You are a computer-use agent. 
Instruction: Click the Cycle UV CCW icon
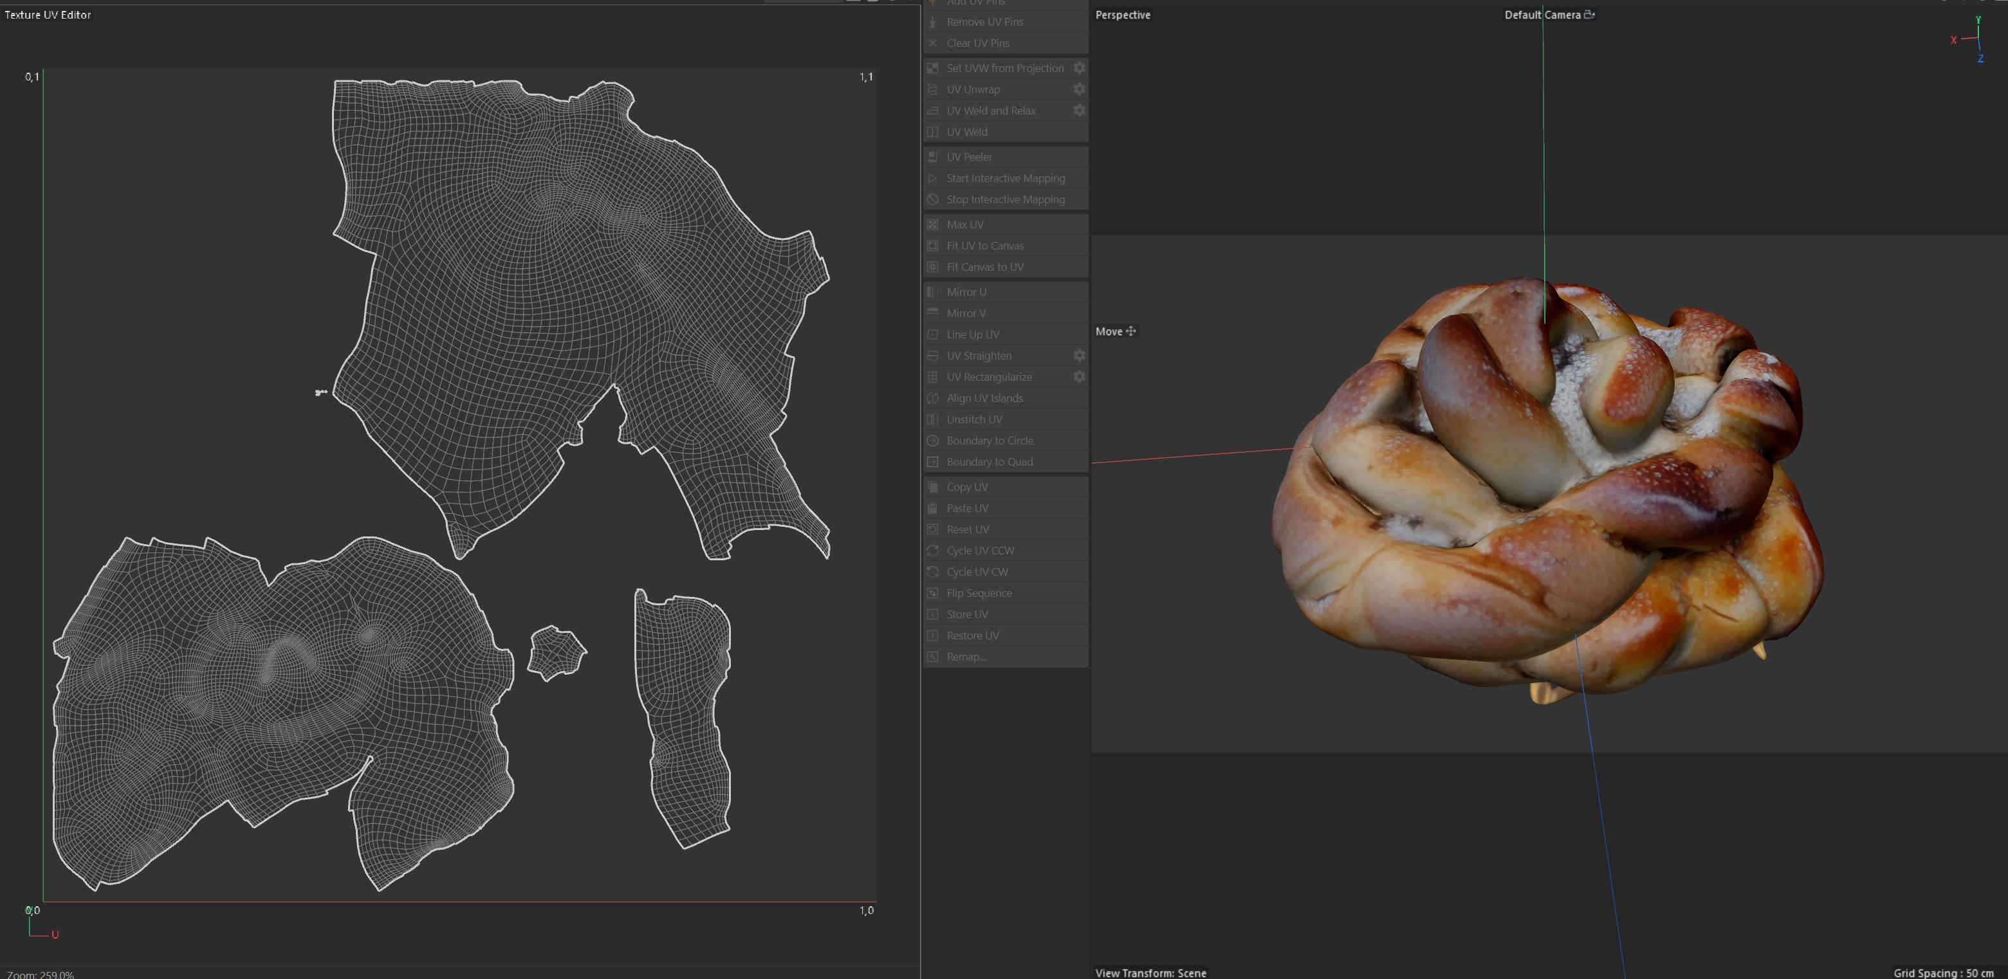[932, 551]
